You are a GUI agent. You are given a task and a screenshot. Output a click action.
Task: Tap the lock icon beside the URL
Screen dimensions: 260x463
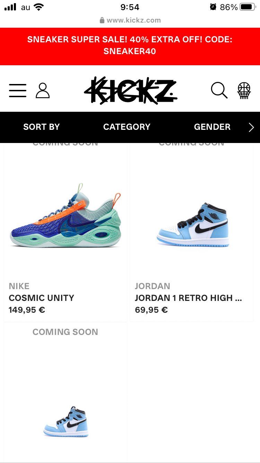tap(102, 20)
